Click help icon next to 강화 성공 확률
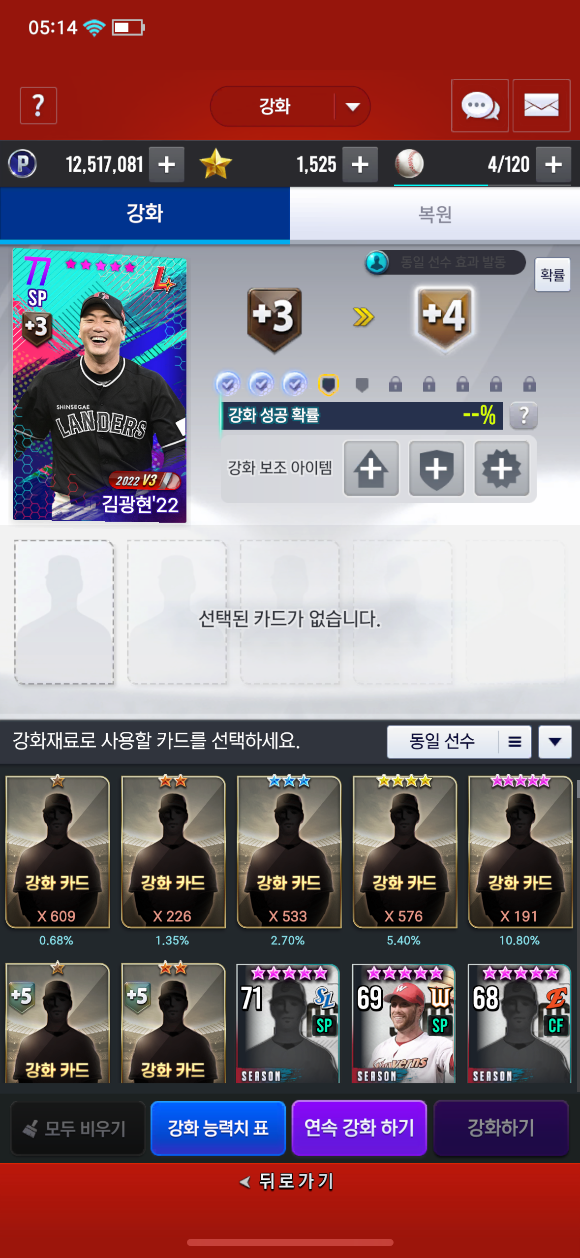 tap(523, 416)
